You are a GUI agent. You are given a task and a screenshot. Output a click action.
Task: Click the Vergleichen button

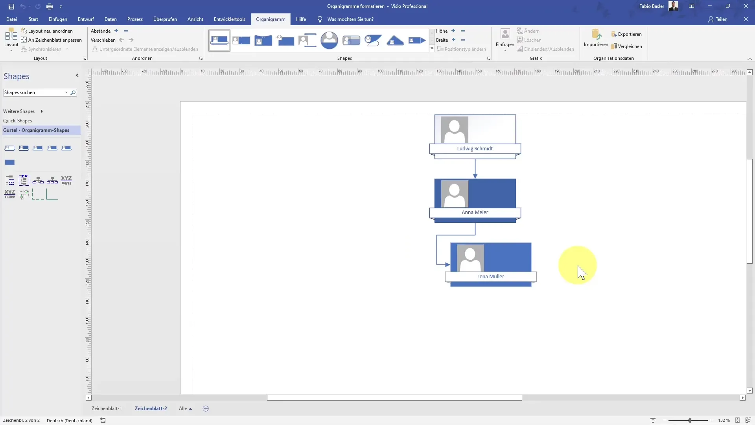pos(626,46)
